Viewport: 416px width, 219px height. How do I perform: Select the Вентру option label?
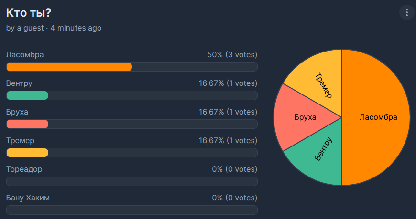click(x=19, y=83)
